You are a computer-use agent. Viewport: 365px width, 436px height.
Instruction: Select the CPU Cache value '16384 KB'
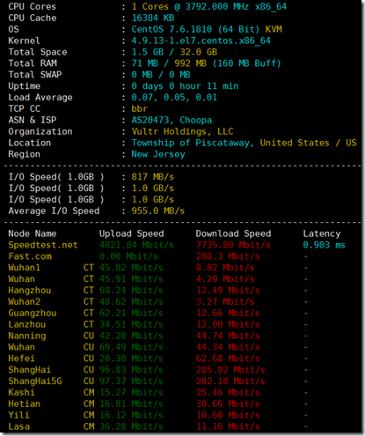pyautogui.click(x=153, y=18)
